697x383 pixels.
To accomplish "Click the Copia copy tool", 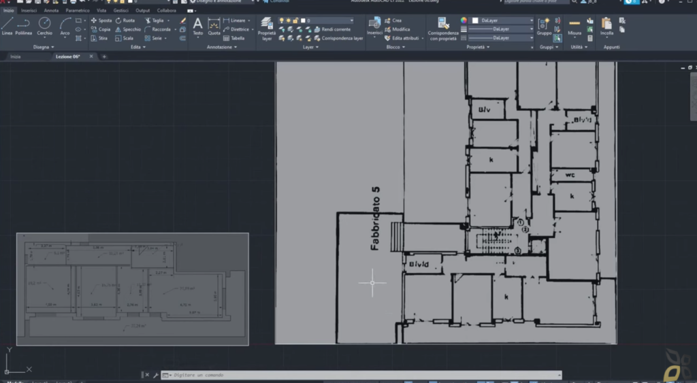I will point(101,29).
